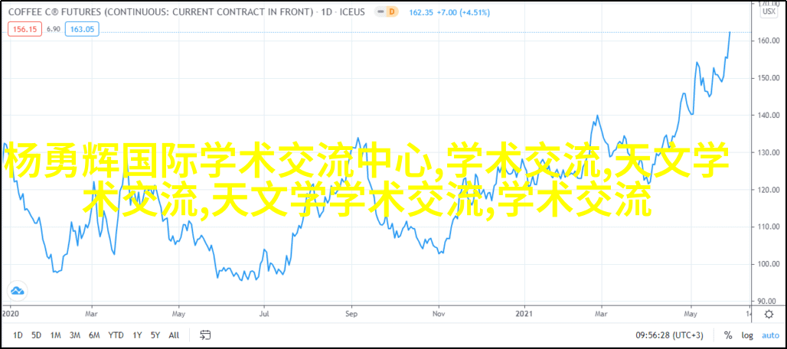This screenshot has width=787, height=349.
Task: Click the TradingView cloud logo
Action: point(17,290)
